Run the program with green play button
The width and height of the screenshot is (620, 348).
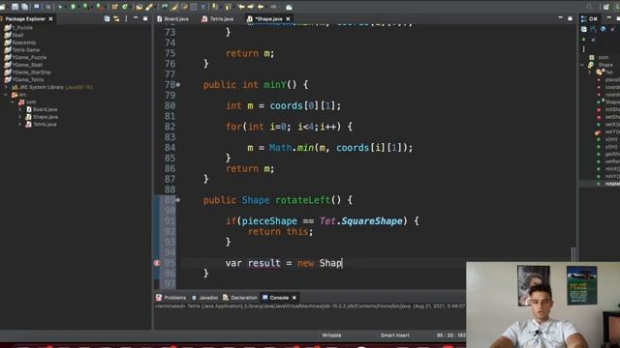(74, 7)
